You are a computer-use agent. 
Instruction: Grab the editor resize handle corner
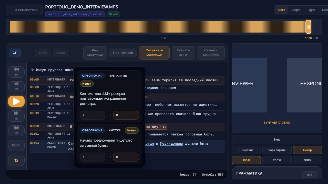(226, 168)
